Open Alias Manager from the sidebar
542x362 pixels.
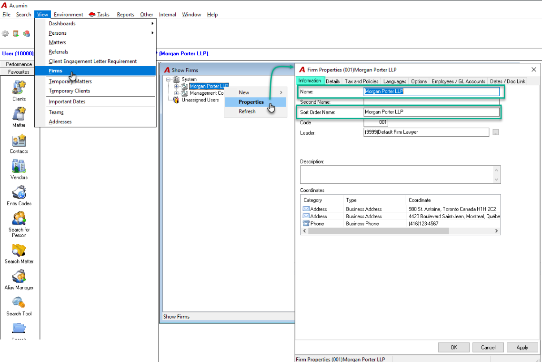click(19, 276)
